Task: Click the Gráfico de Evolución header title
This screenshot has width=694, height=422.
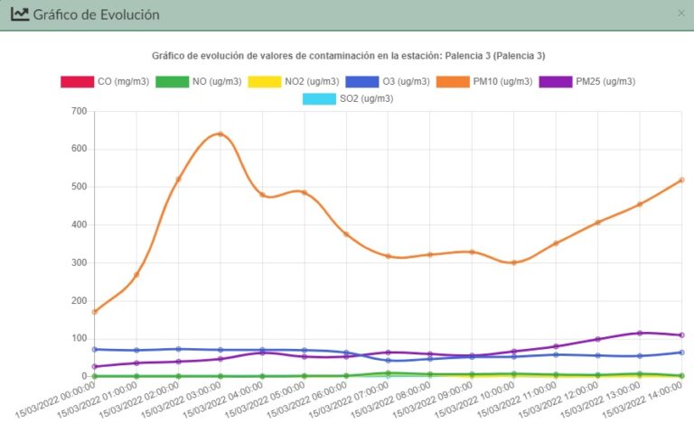Action: [97, 14]
